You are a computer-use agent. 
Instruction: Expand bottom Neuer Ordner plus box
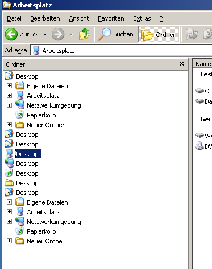tap(9, 241)
